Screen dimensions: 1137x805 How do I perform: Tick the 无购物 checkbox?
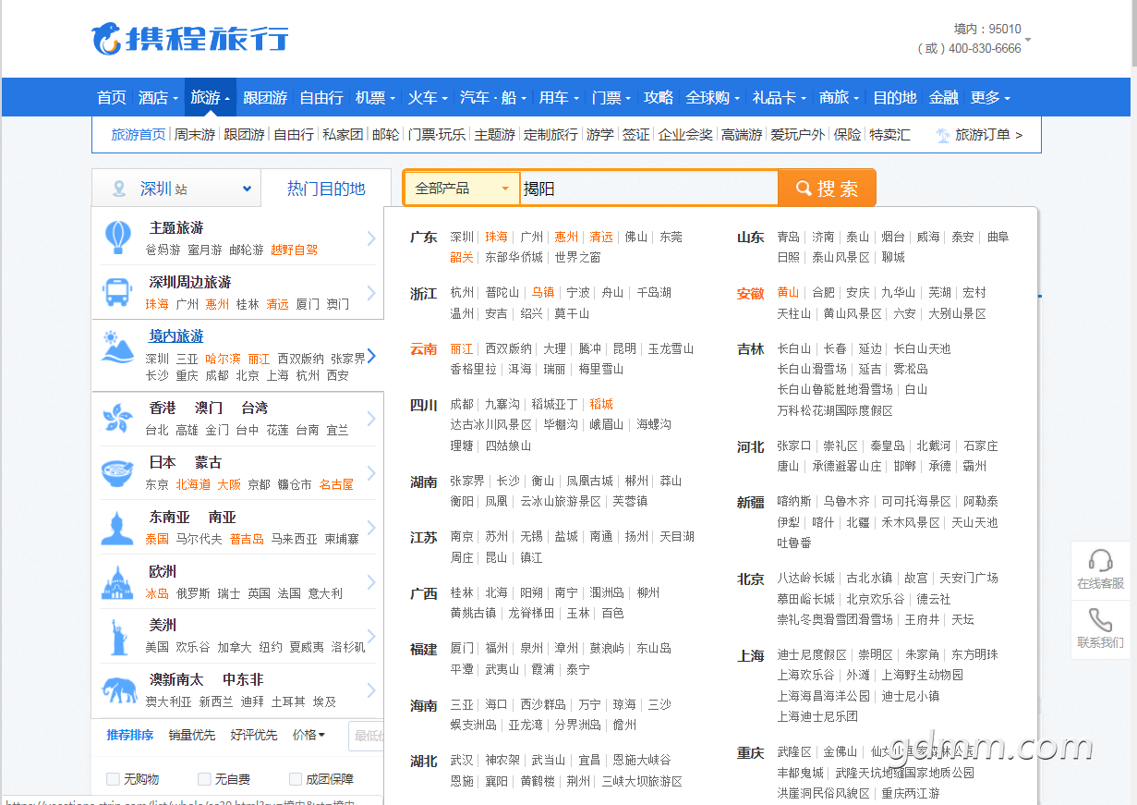[113, 779]
